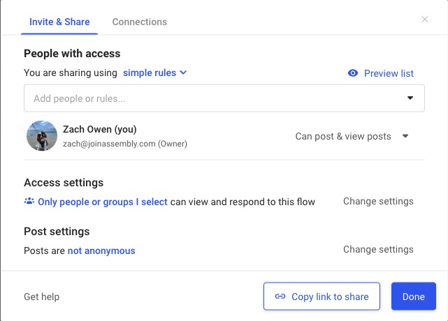Switch to the Connections tab
448x321 pixels.
140,22
